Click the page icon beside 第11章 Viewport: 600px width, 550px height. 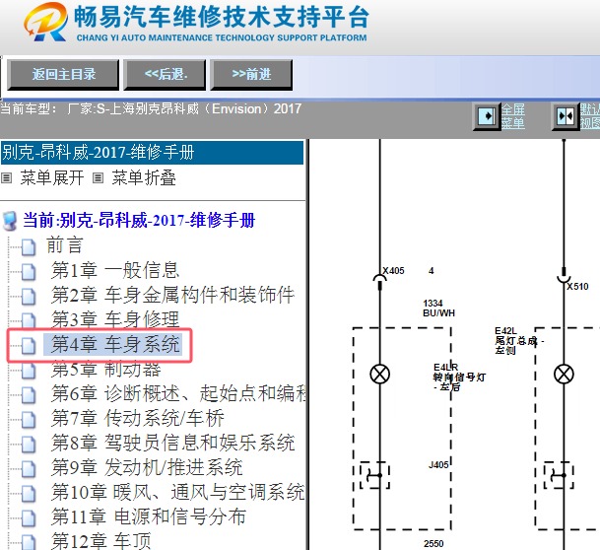tap(29, 517)
